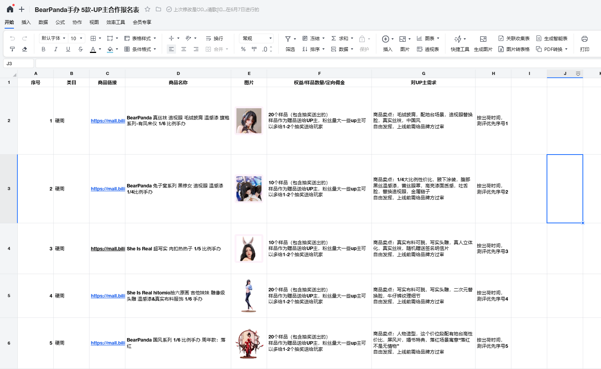Open the font size 10 dropdown
This screenshot has width=601, height=369.
(76, 38)
